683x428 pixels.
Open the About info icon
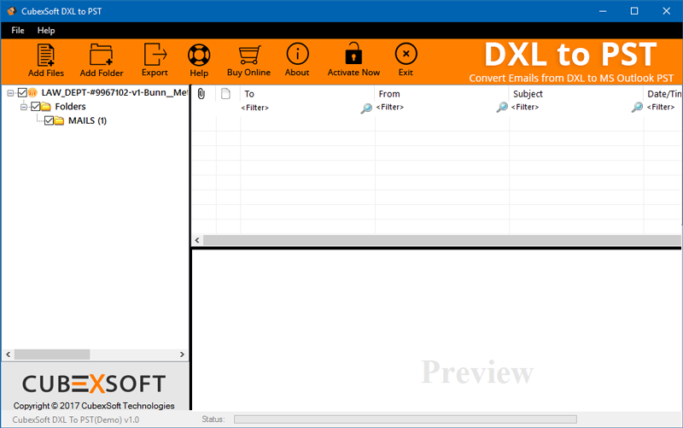[297, 54]
